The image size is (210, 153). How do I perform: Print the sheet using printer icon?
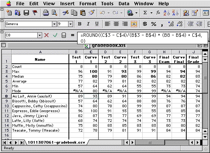coord(46,13)
